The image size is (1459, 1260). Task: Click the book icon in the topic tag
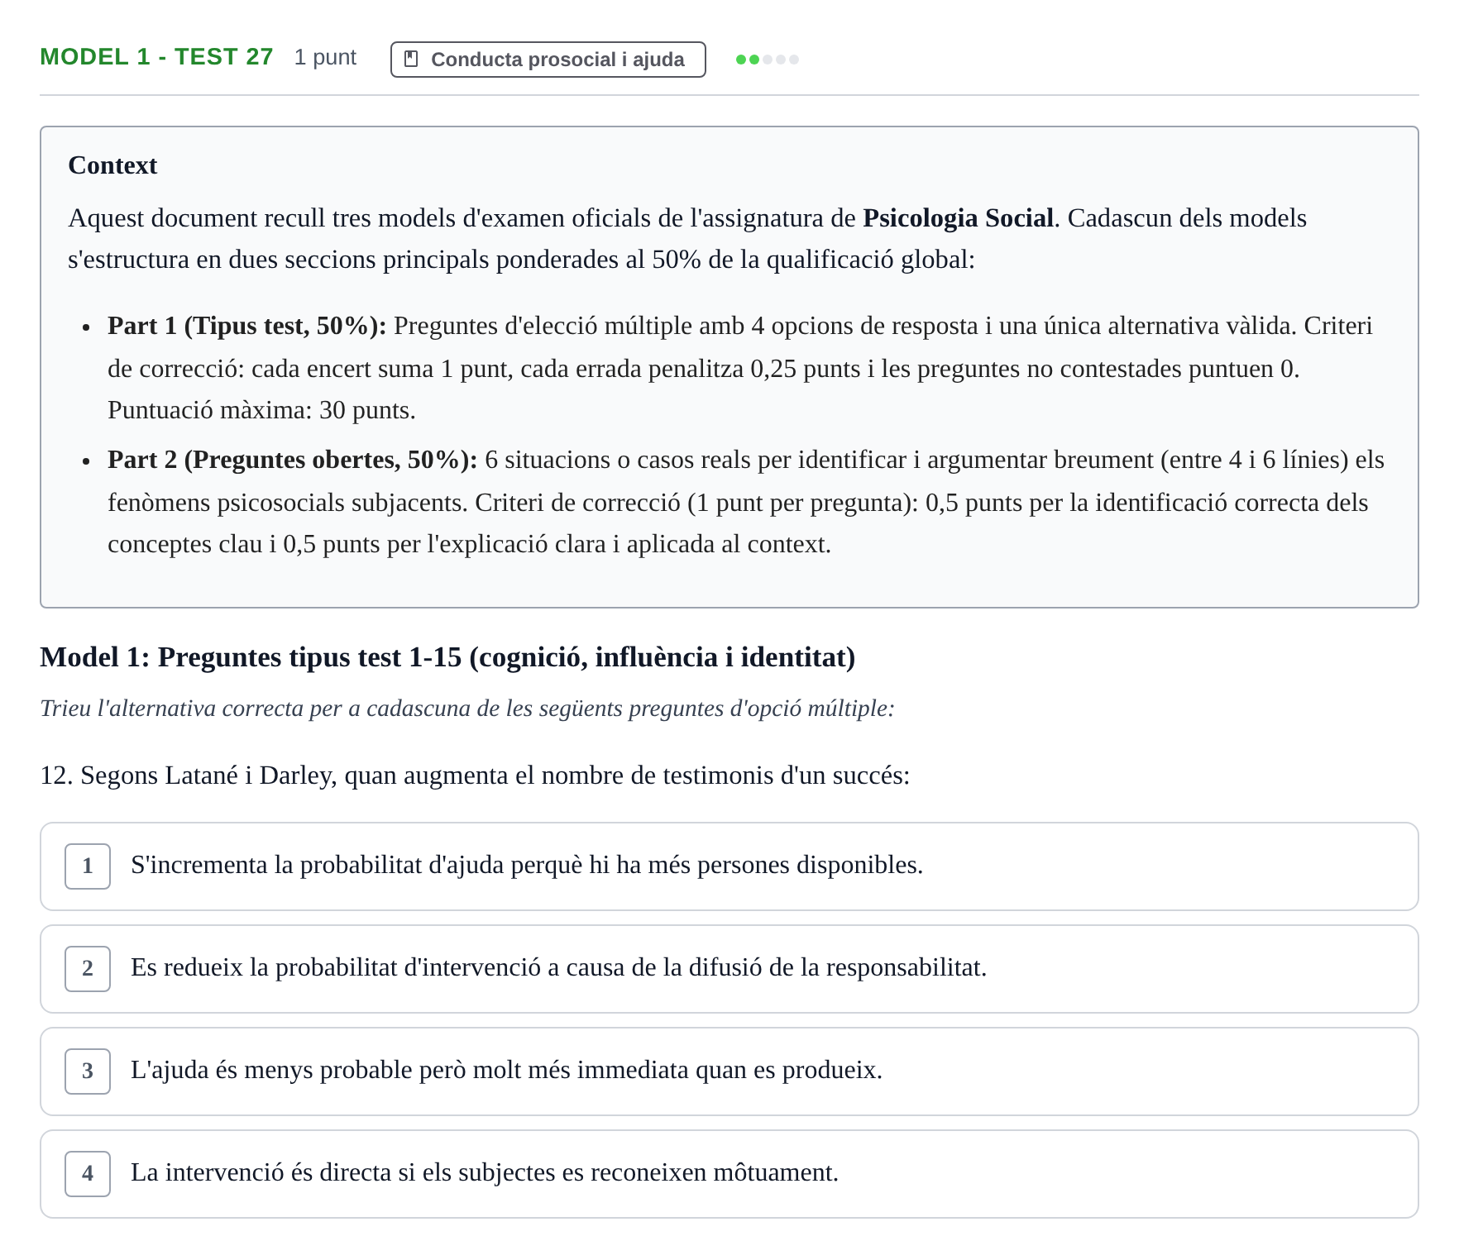[411, 60]
